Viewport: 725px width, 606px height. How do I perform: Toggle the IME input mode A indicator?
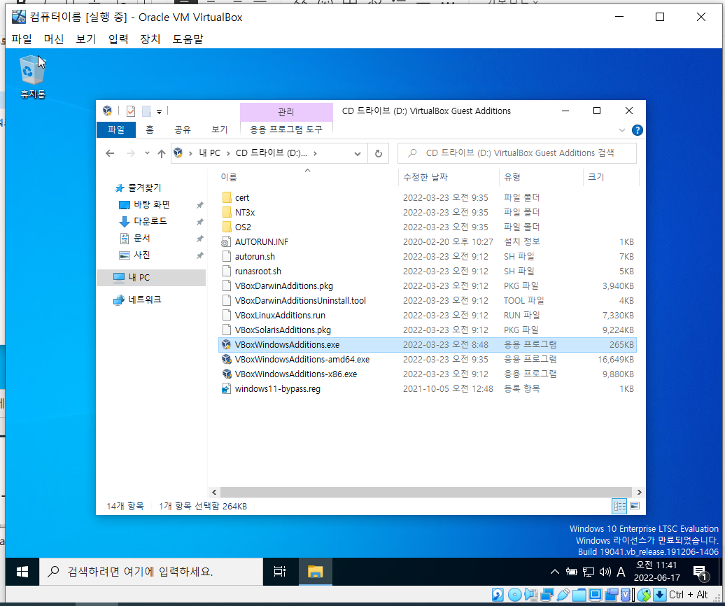coord(621,572)
